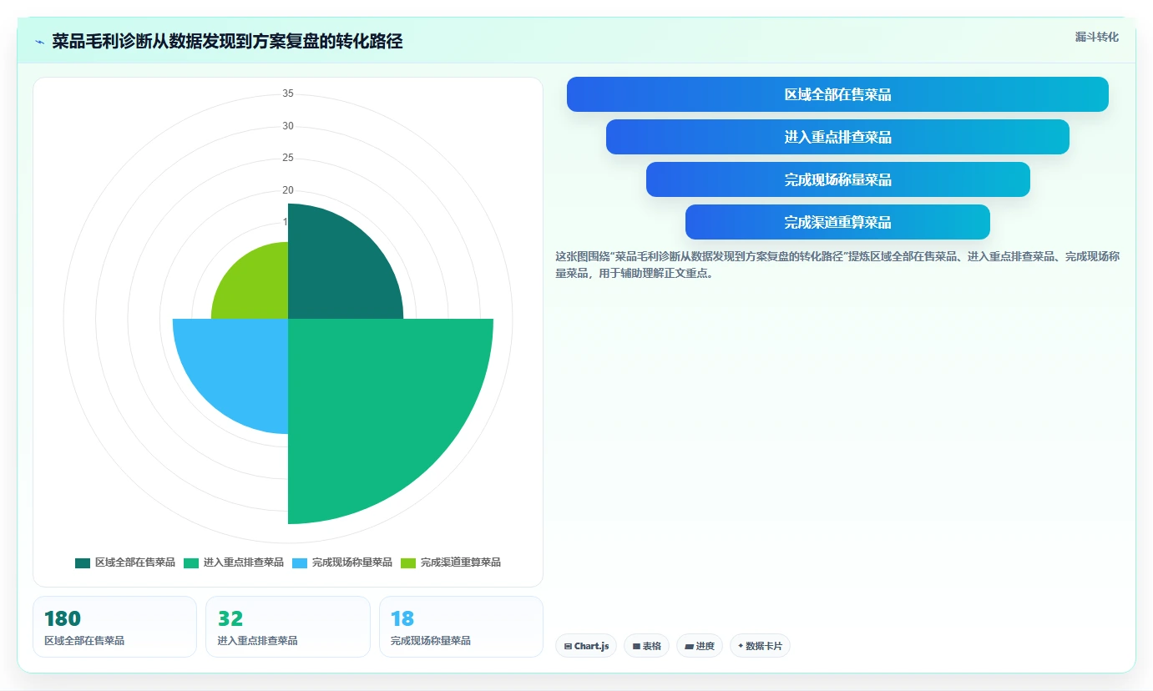
Task: Click the 进度 tag
Action: [700, 646]
